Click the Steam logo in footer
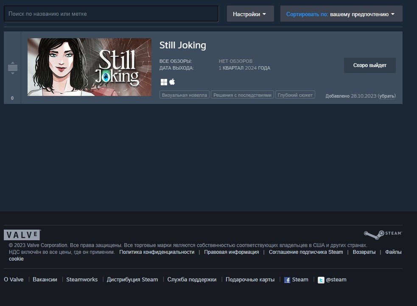This screenshot has height=306, width=417. point(383,235)
